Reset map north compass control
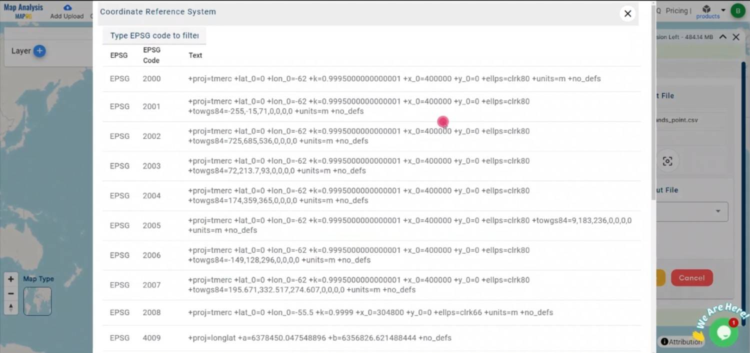 [x=11, y=307]
